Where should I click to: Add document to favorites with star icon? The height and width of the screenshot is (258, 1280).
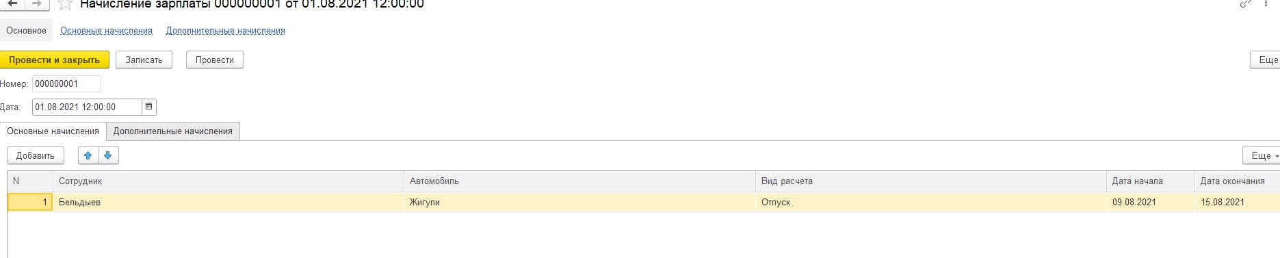[x=66, y=4]
